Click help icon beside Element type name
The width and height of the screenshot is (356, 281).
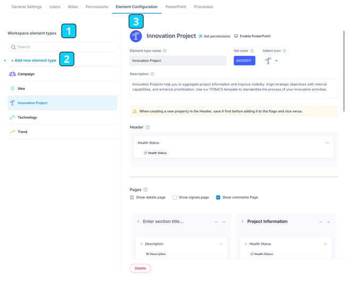[x=165, y=51]
